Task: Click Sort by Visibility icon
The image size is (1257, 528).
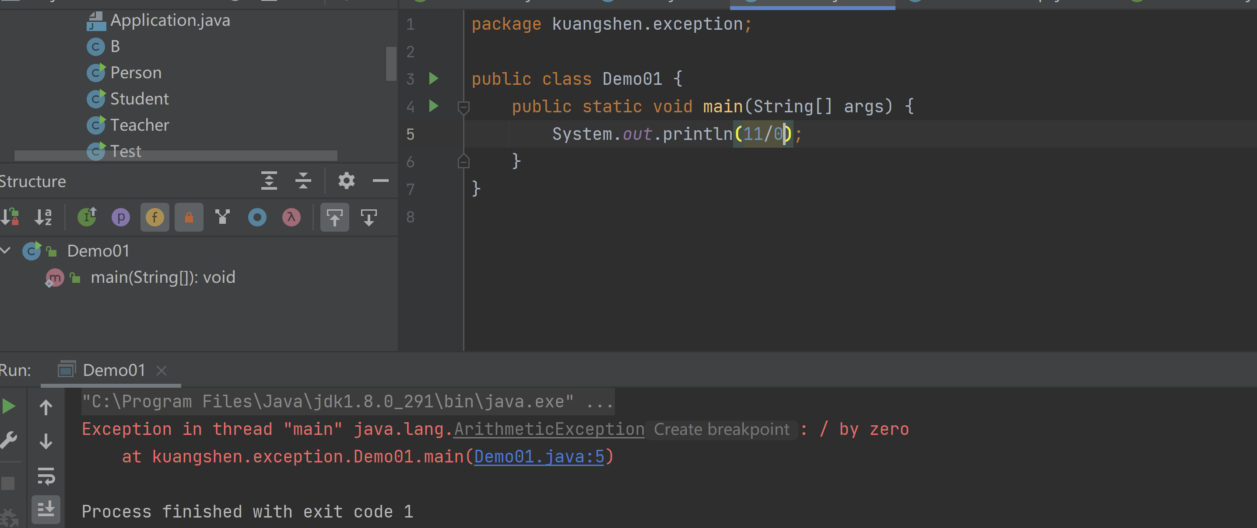Action: coord(10,217)
